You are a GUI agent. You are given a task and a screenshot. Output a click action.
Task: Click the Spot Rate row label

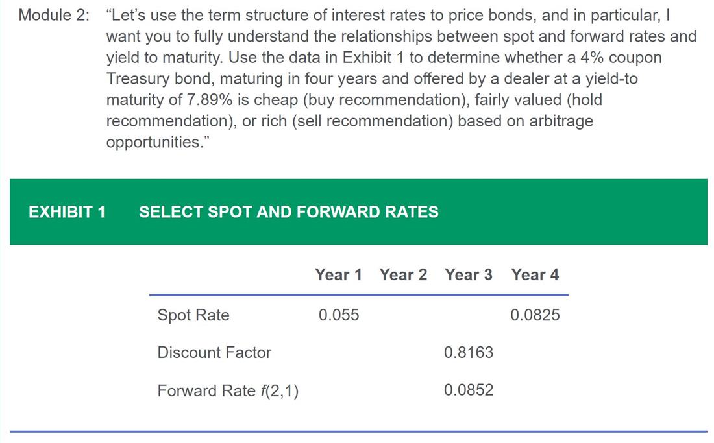coord(193,315)
